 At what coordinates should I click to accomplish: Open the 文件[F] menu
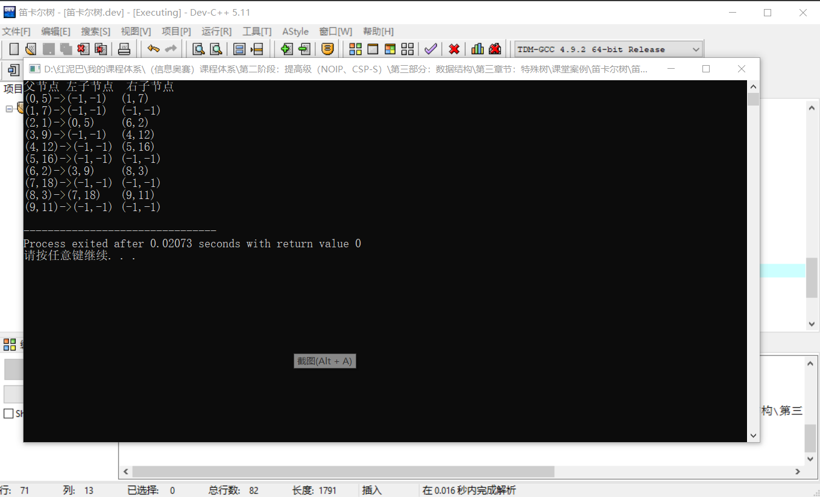click(x=16, y=31)
